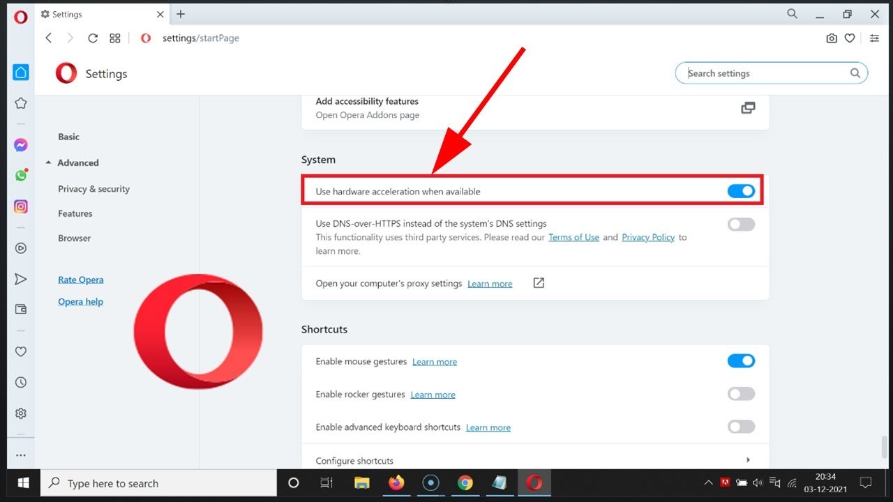Switch to the Settings tab
This screenshot has height=502, width=893.
98,14
